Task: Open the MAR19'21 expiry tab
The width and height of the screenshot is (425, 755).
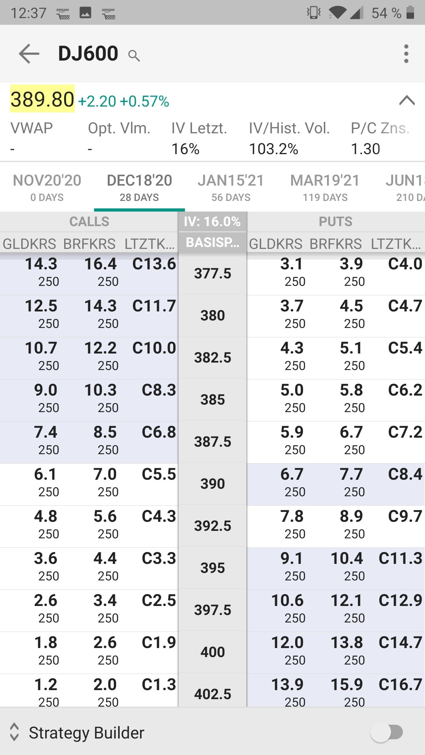Action: (325, 187)
